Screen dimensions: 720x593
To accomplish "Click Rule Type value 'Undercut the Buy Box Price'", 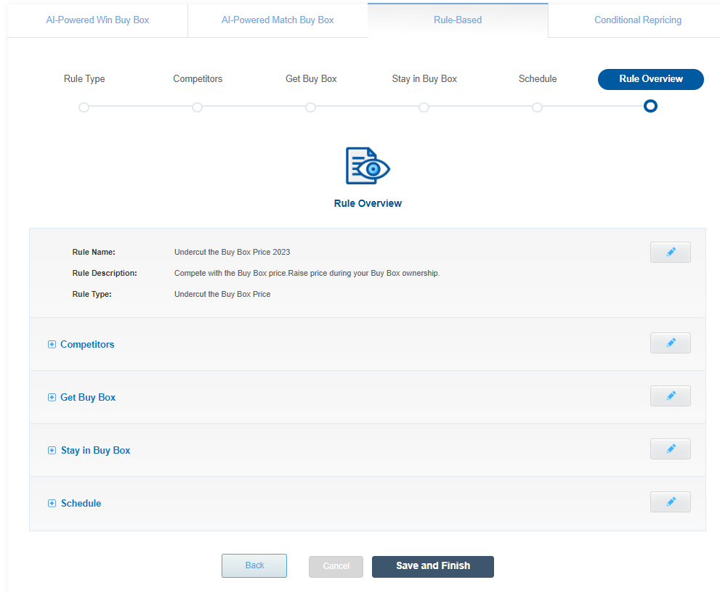I will click(222, 295).
